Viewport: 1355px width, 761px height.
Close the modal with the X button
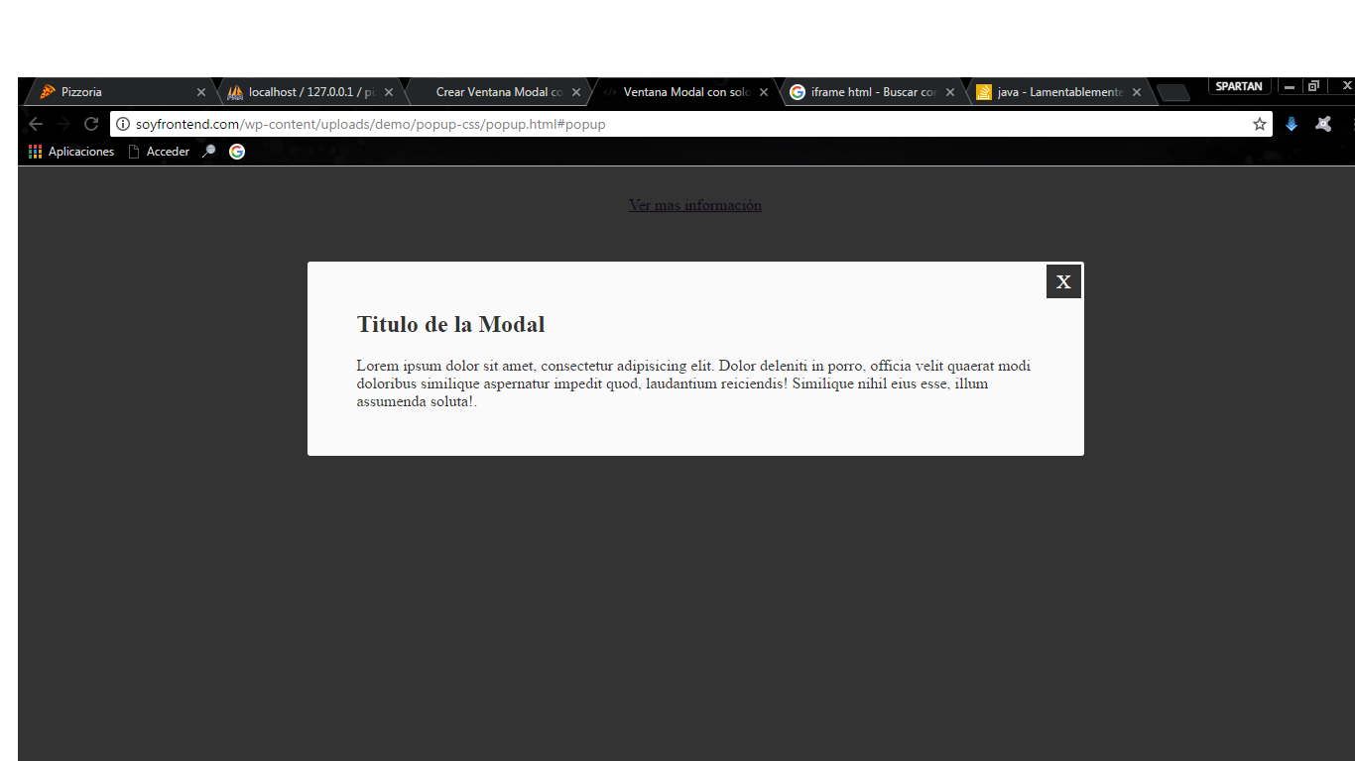[1063, 281]
